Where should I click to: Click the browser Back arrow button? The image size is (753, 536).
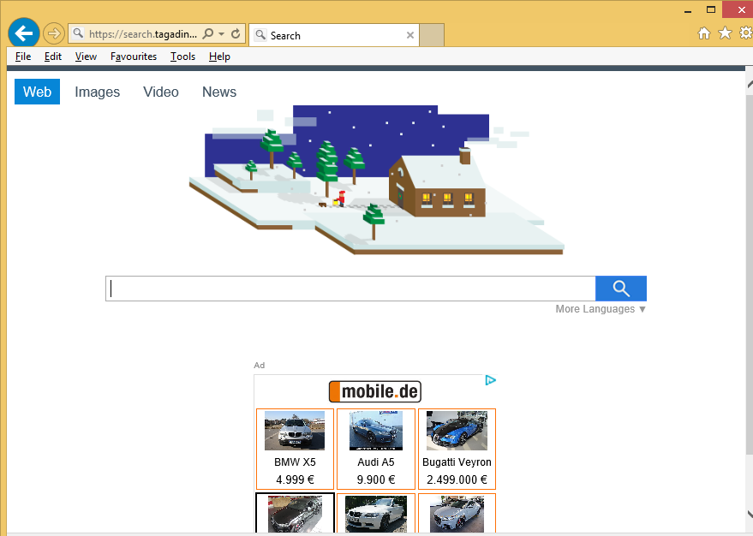(24, 33)
